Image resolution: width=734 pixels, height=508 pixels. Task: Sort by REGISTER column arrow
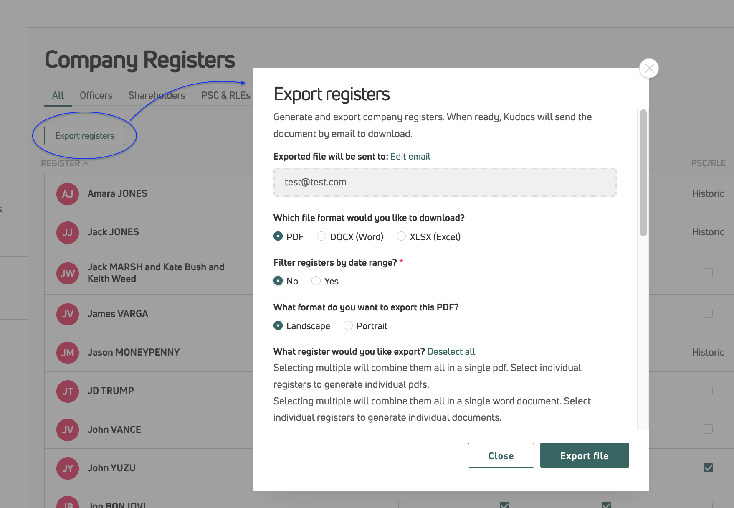pyautogui.click(x=86, y=163)
